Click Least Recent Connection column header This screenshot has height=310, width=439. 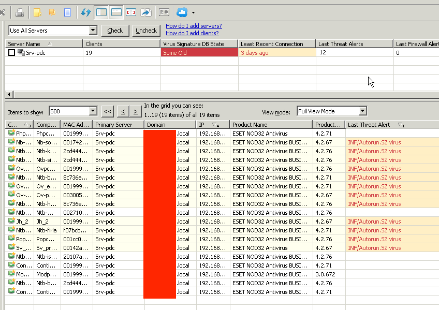(276, 44)
